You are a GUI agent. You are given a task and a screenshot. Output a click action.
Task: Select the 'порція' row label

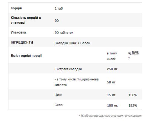(16, 8)
